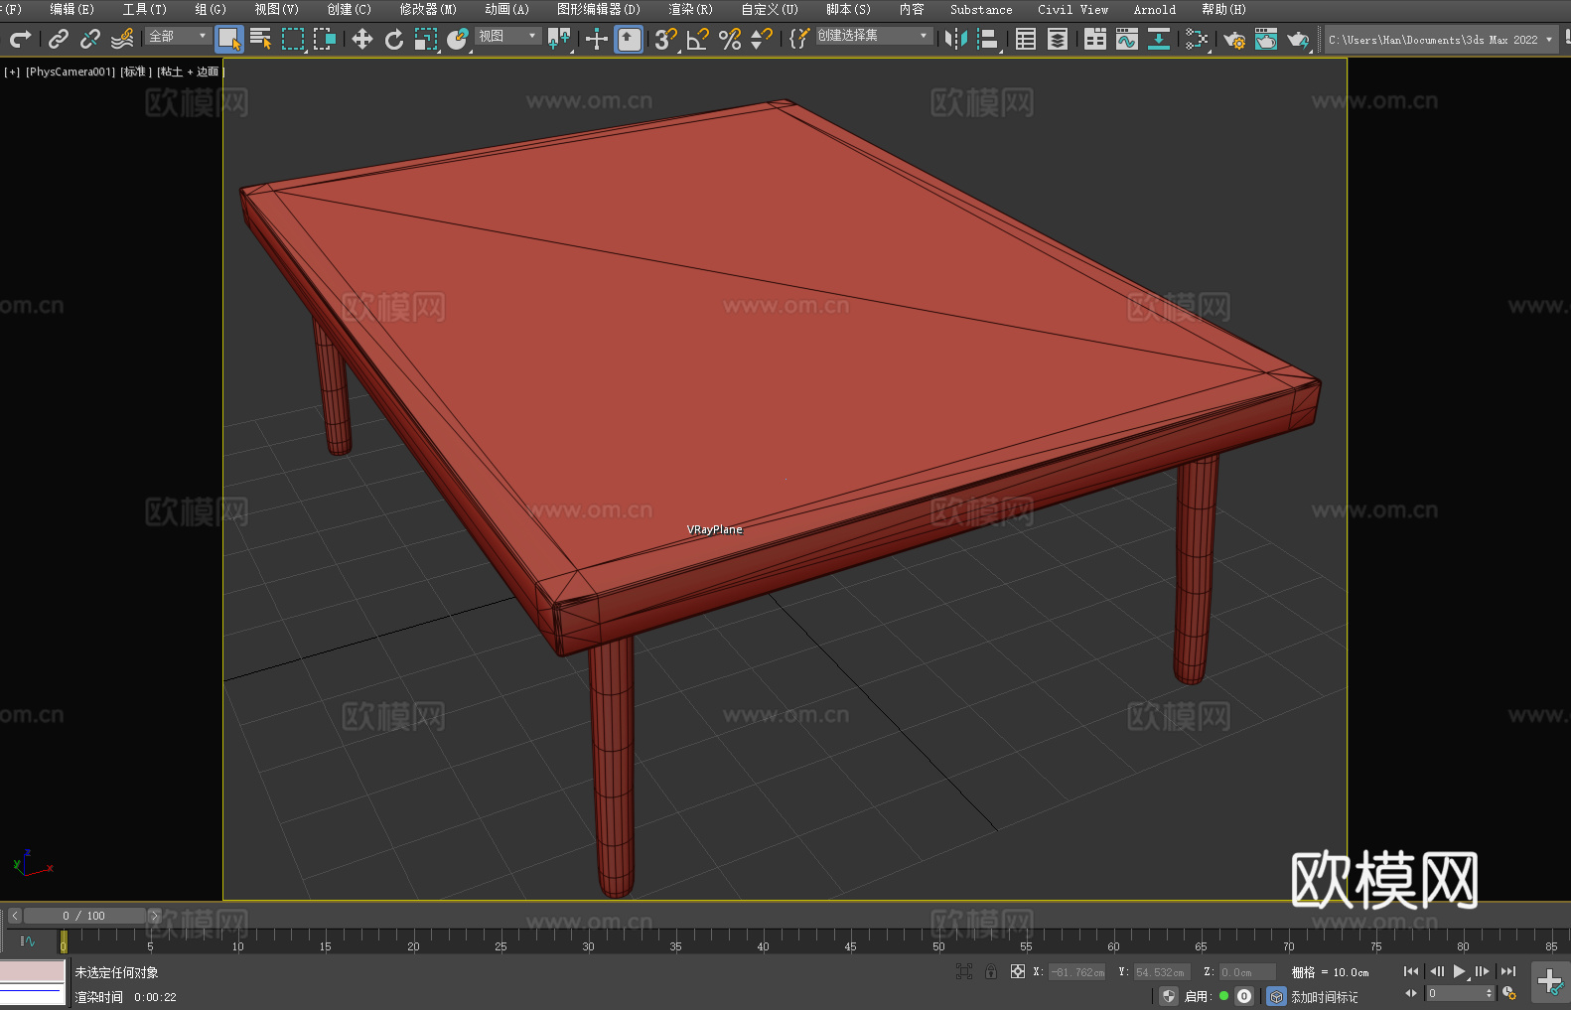Open the 工具(T) menu
This screenshot has width=1571, height=1010.
click(145, 9)
